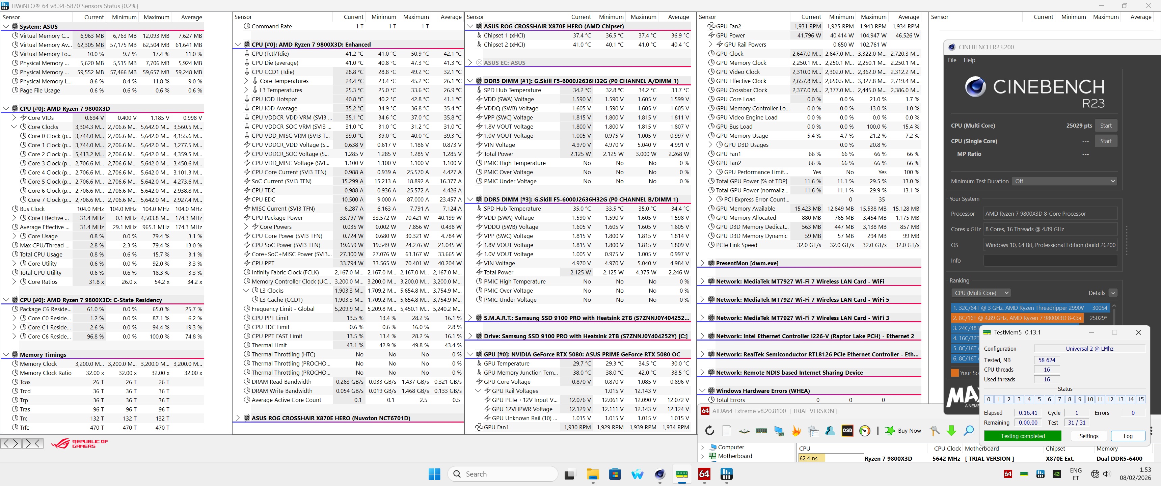This screenshot has height=486, width=1161.
Task: Open the AIDA64 Report page icon
Action: point(727,431)
